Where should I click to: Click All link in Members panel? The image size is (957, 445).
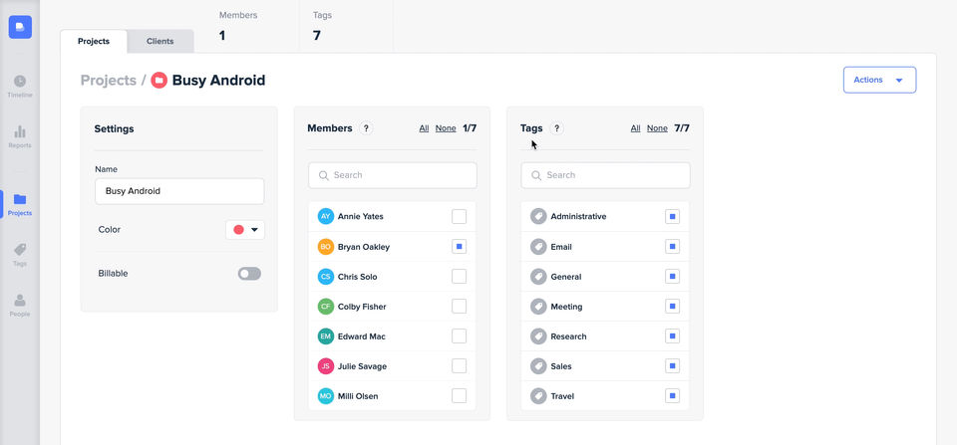[x=424, y=128]
